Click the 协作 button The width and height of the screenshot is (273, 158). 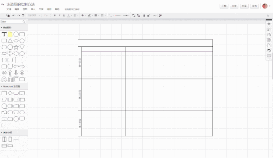pos(234,6)
